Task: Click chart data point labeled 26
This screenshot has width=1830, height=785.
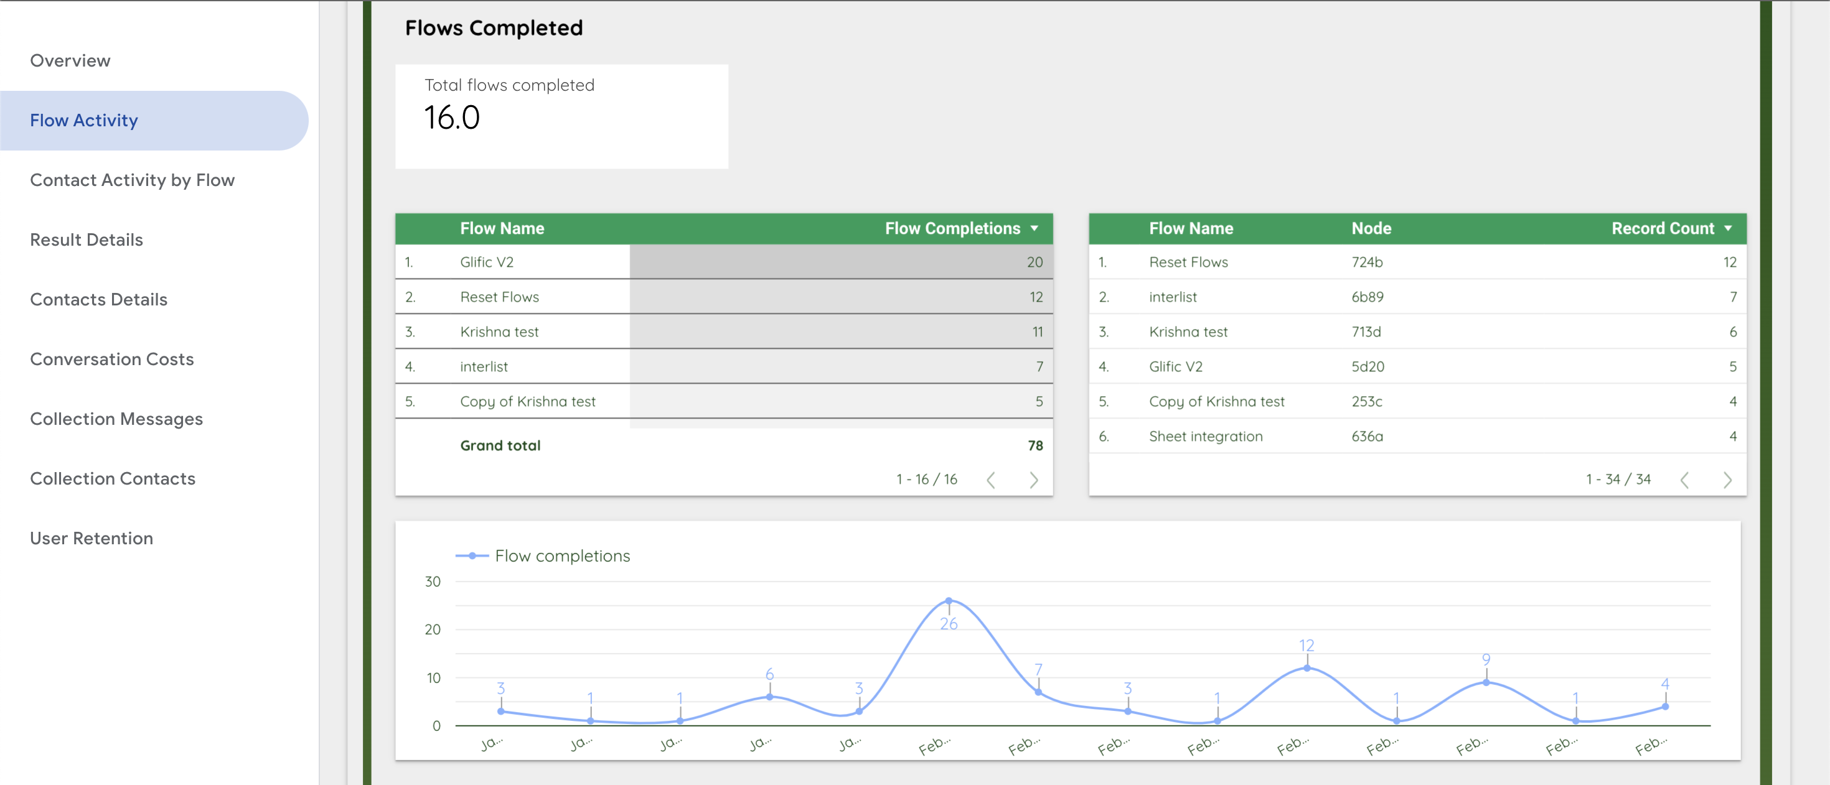Action: coord(949,601)
